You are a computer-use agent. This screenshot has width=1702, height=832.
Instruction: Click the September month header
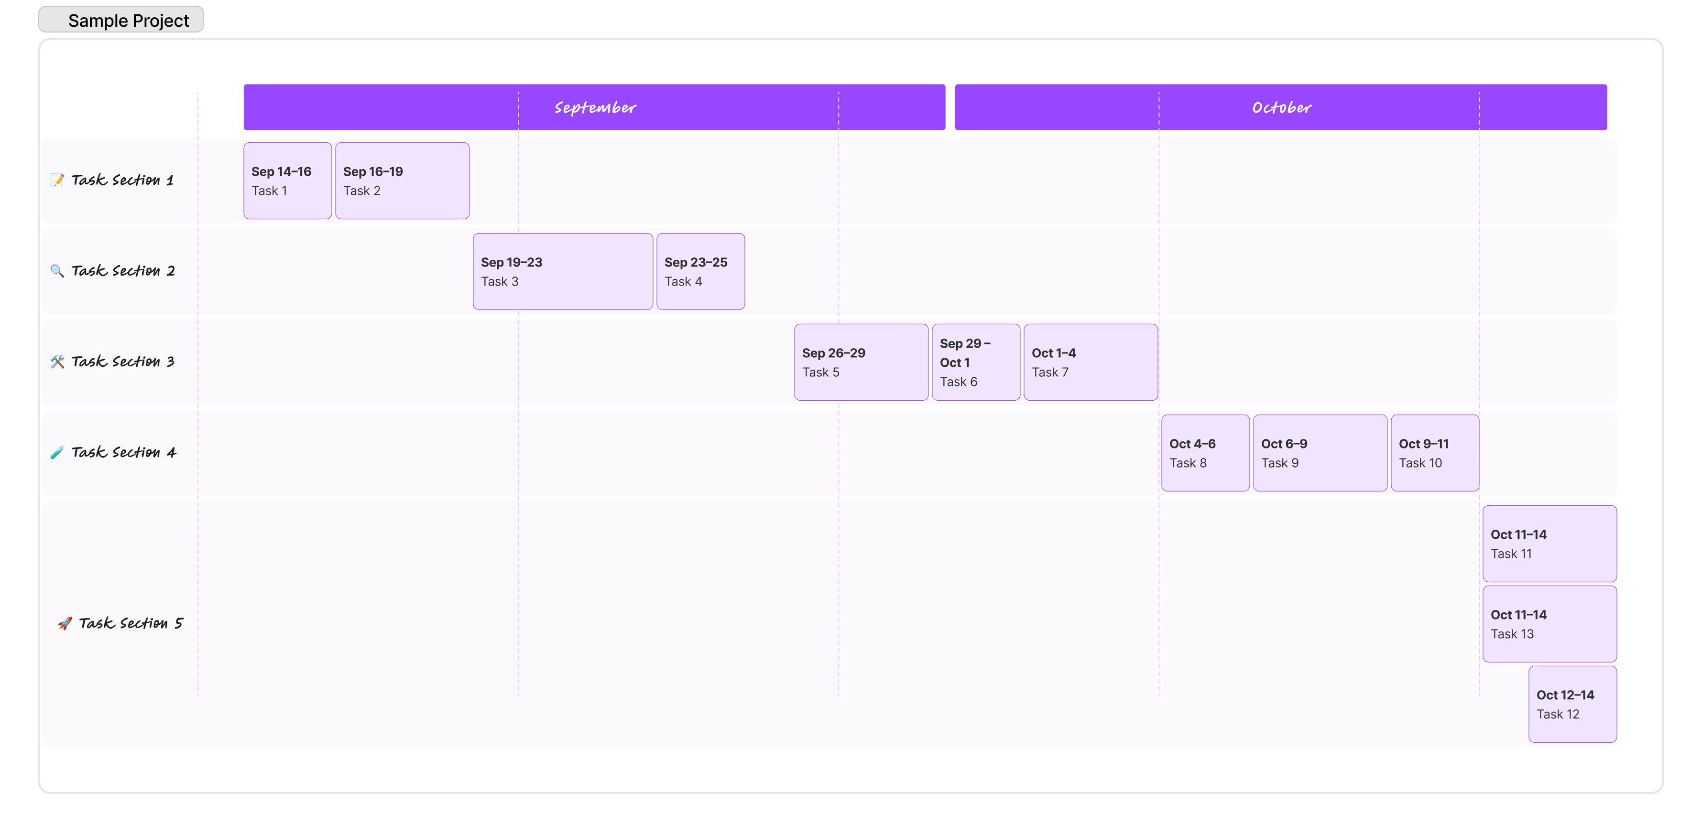click(x=594, y=107)
